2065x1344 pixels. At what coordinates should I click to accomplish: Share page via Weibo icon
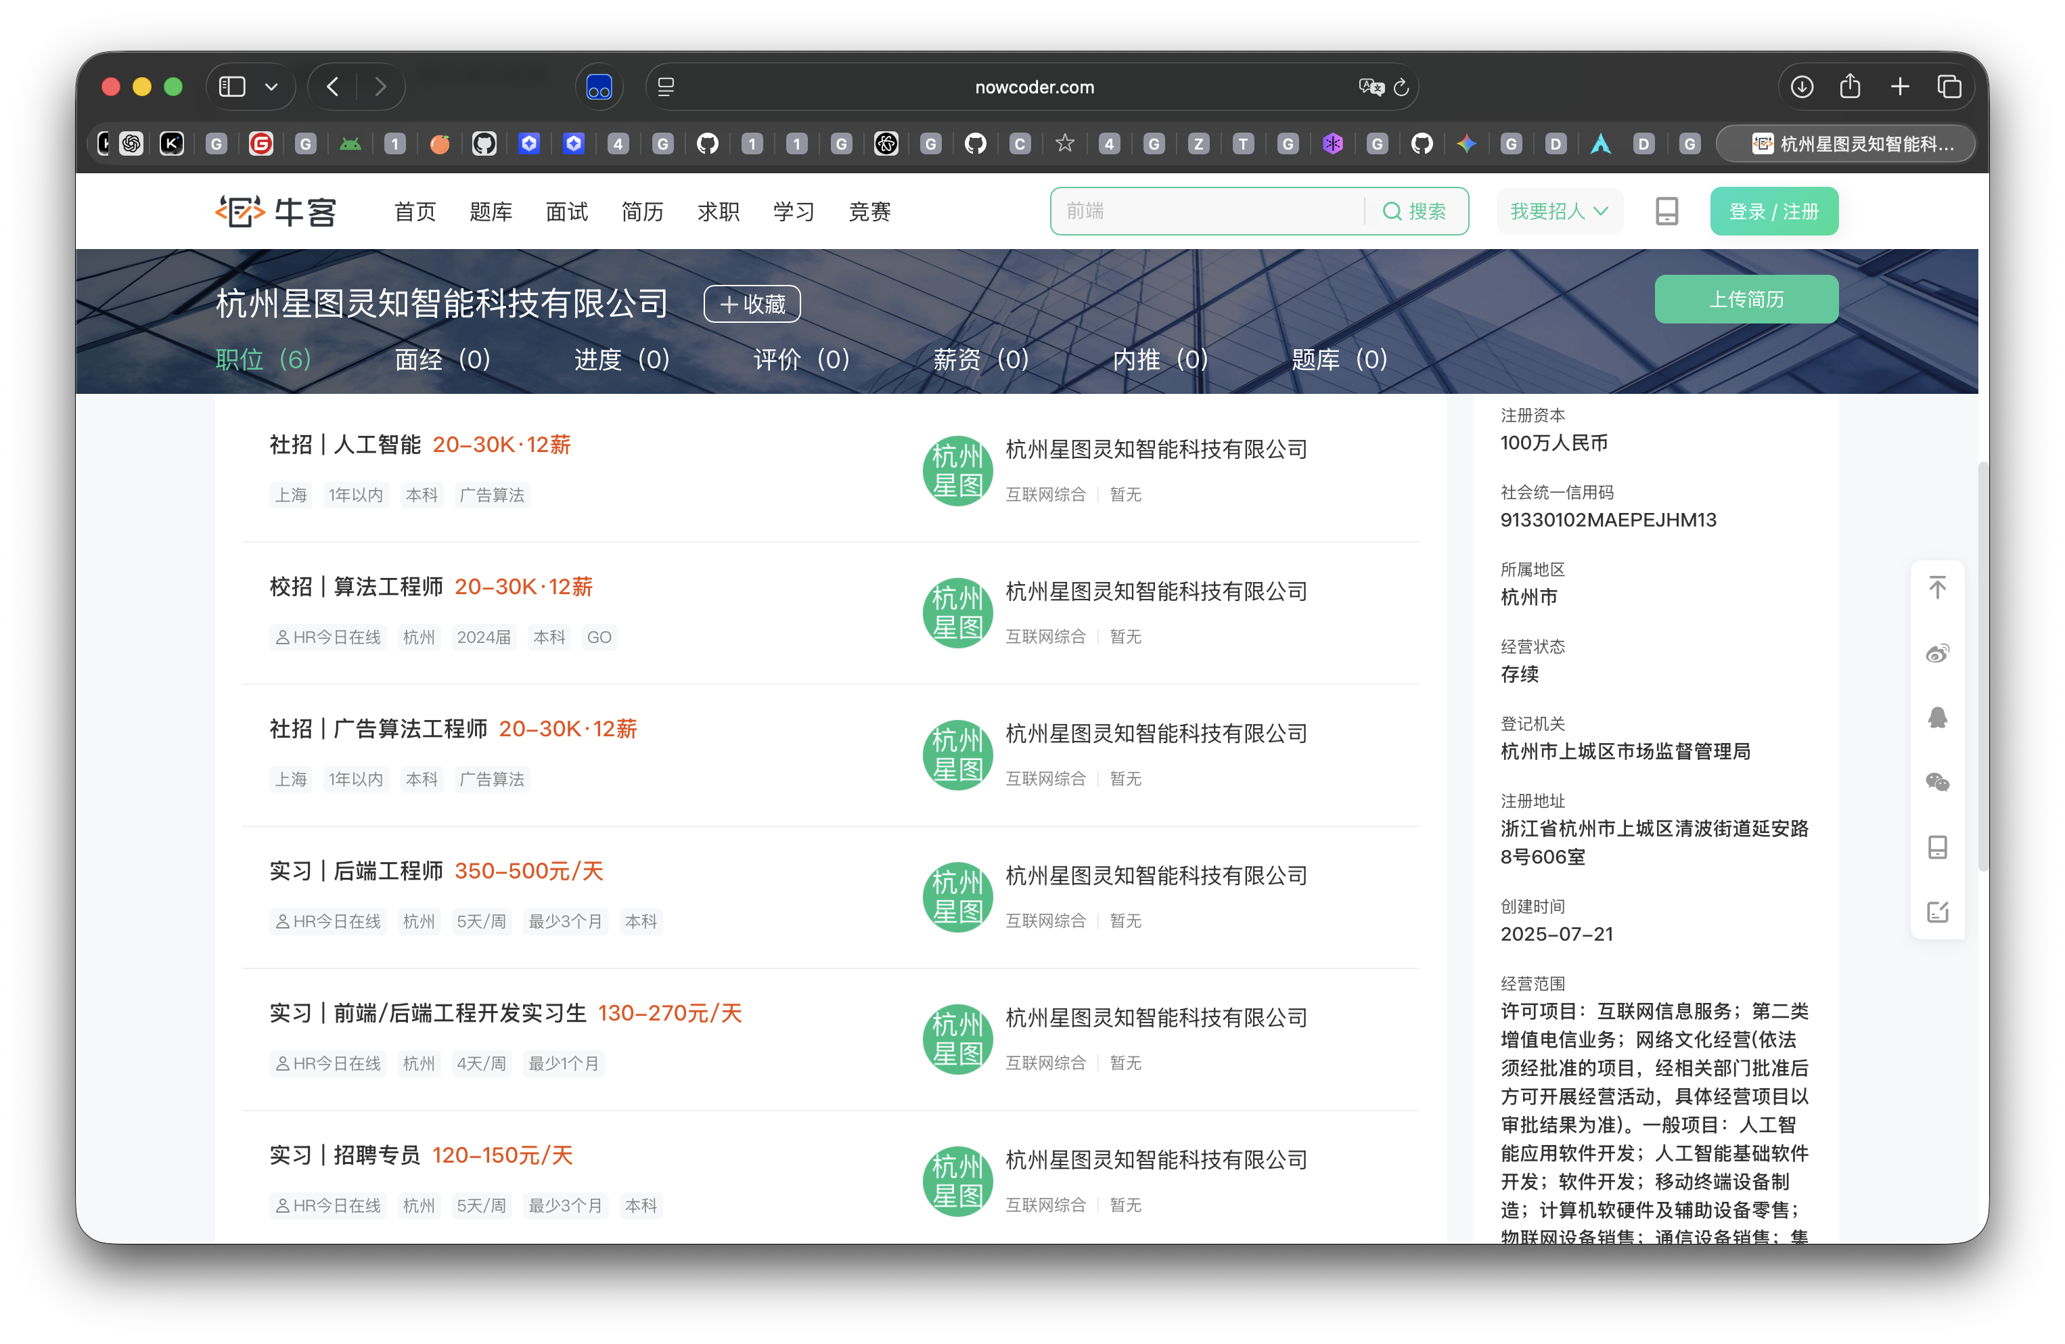point(1936,652)
